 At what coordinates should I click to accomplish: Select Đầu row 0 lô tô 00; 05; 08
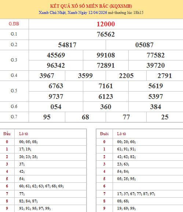point(28,142)
